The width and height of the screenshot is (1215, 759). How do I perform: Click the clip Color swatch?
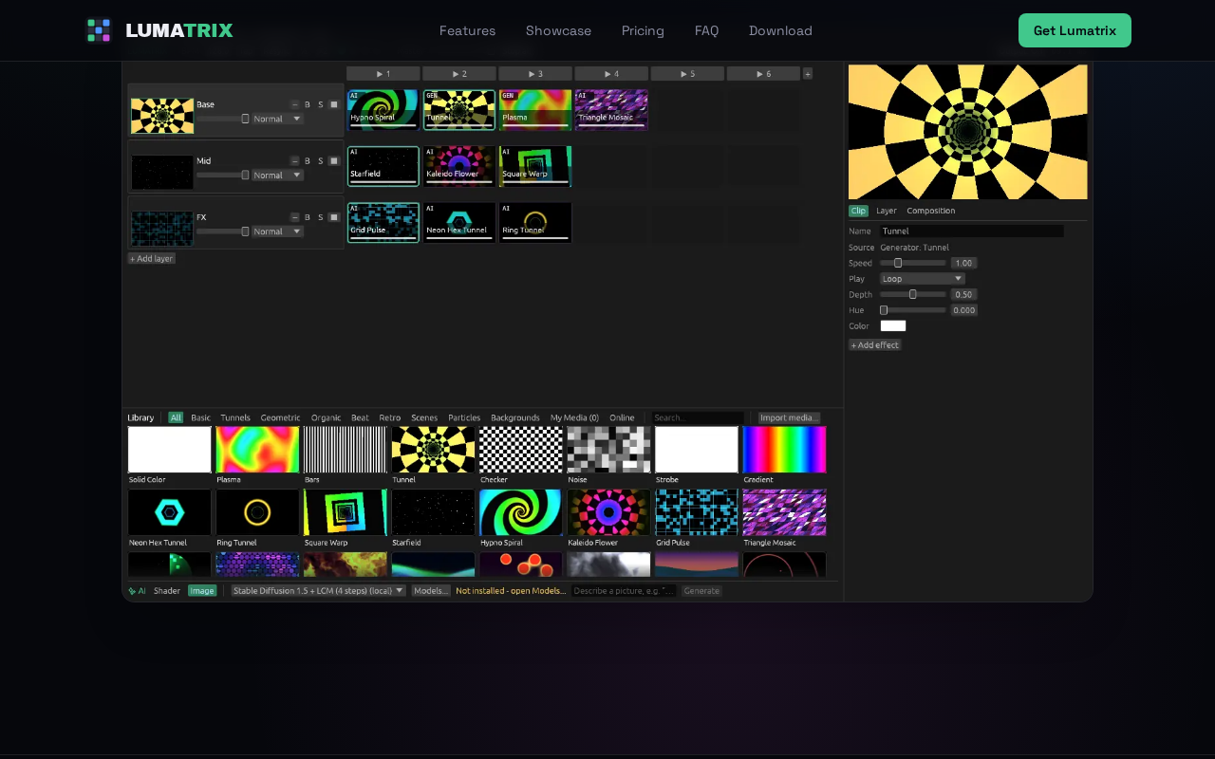[x=893, y=326]
